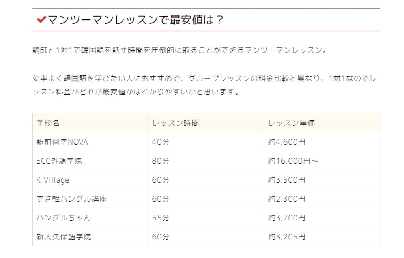
Task: Click the 学校名 column header
Action: (x=48, y=123)
